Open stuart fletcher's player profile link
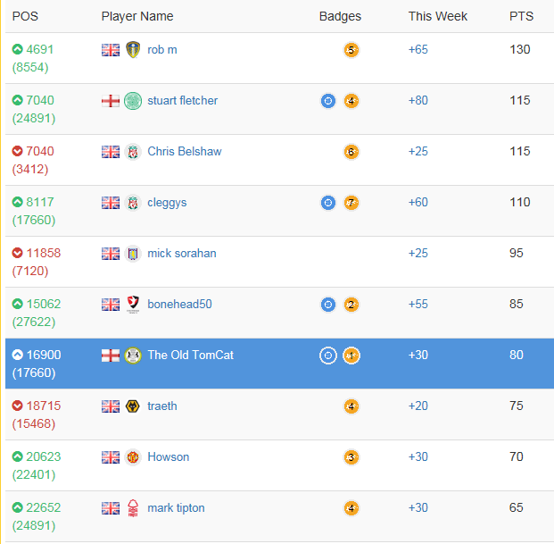 (x=182, y=101)
